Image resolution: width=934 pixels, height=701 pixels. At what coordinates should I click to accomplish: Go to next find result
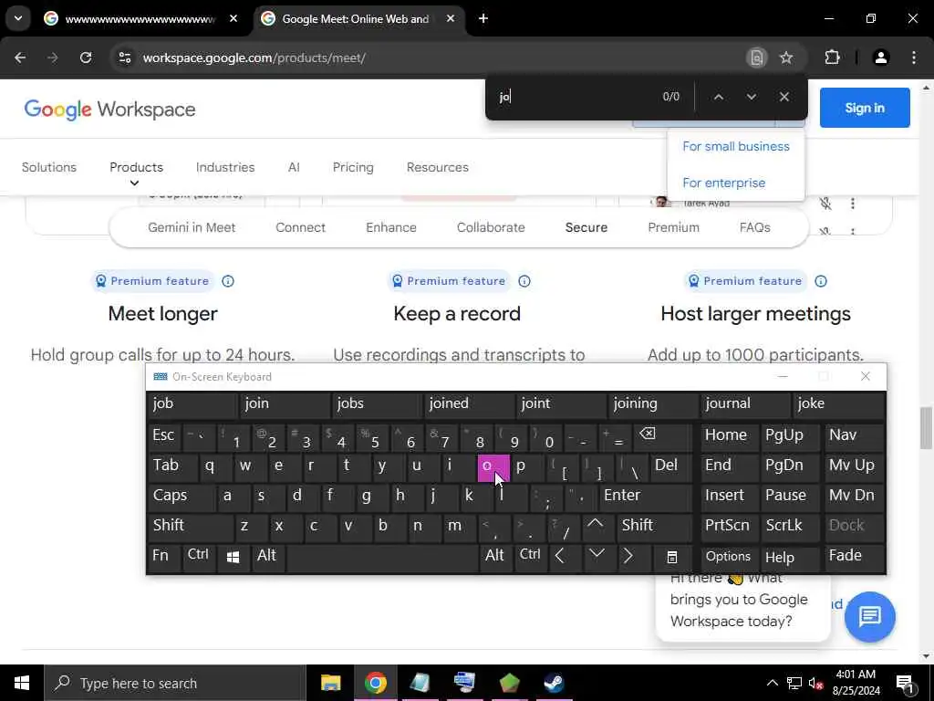(752, 97)
